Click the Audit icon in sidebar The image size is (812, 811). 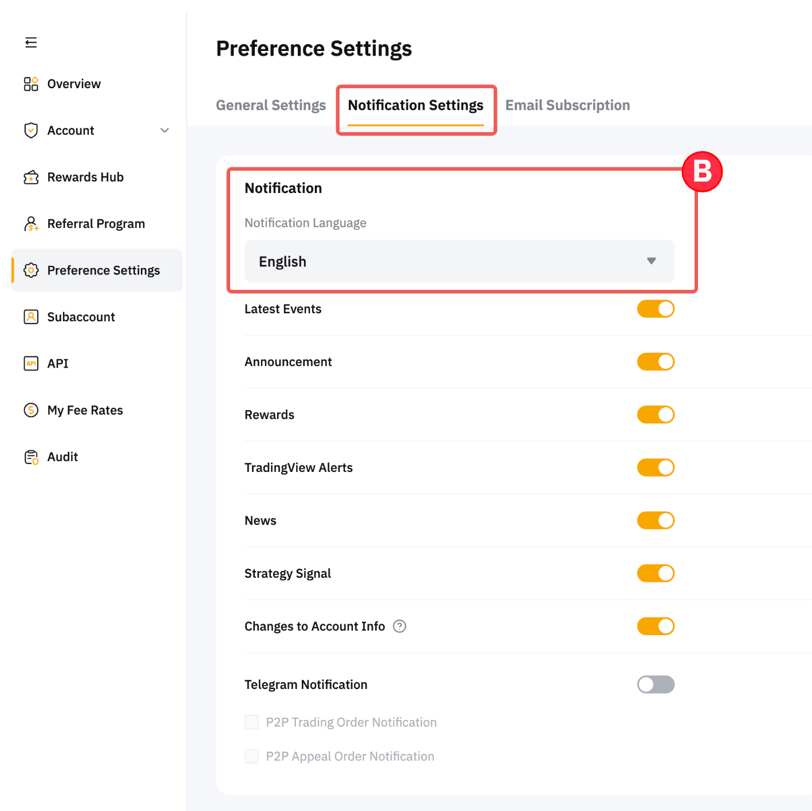tap(31, 457)
